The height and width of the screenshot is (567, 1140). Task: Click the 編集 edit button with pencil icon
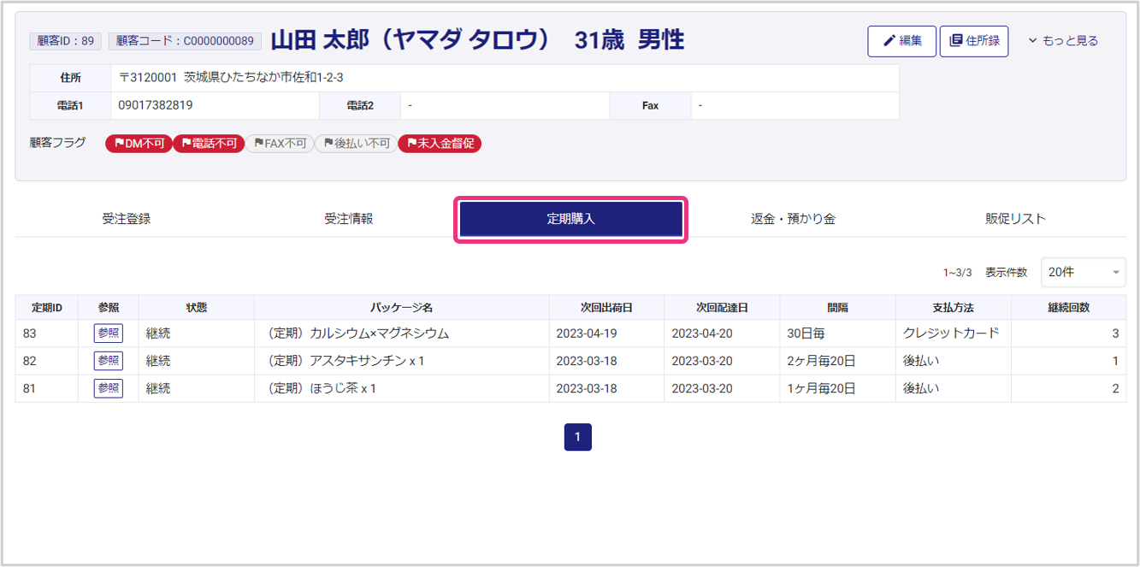(901, 41)
